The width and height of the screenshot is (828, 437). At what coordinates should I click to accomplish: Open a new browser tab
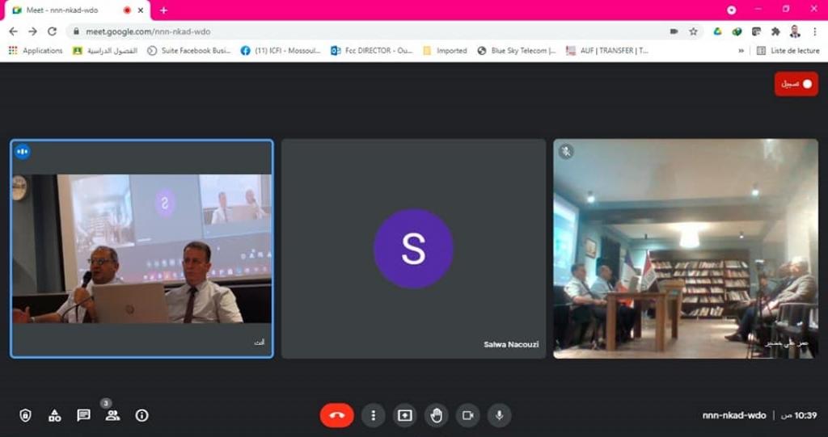pyautogui.click(x=163, y=10)
